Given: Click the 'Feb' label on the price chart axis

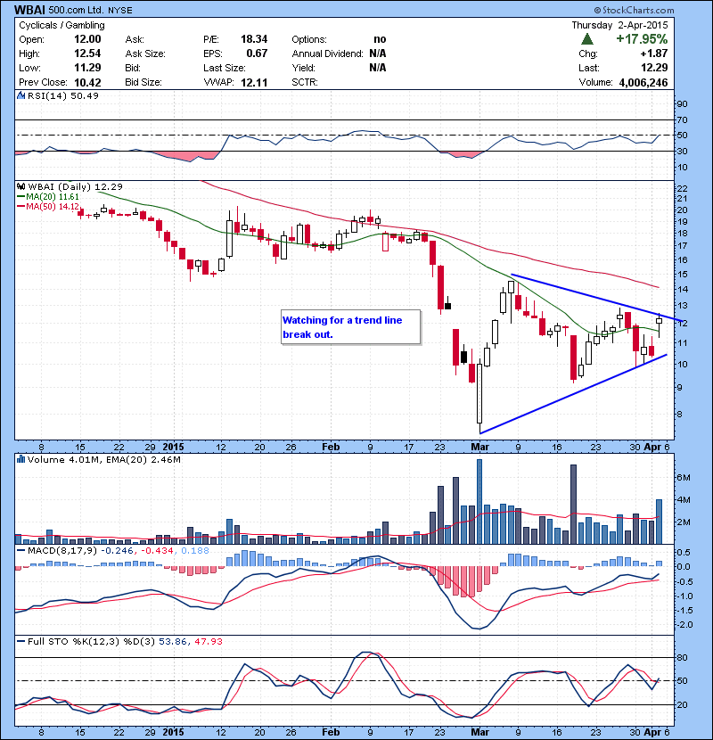Looking at the screenshot, I should point(331,447).
